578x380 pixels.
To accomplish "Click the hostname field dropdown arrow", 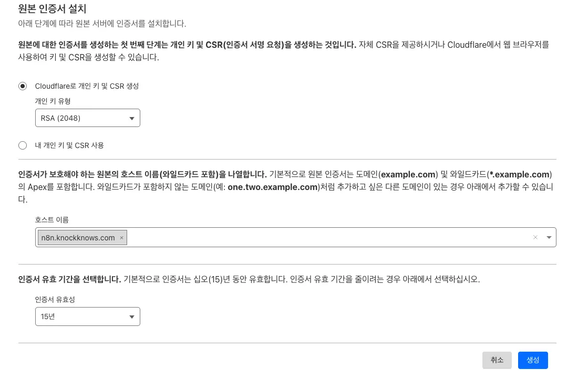I will [x=549, y=237].
